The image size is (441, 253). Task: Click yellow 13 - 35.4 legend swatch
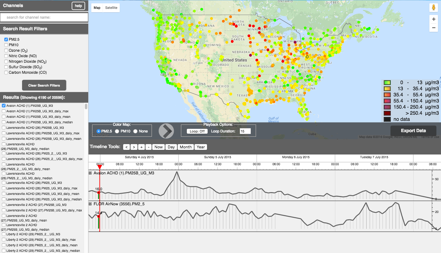click(x=387, y=89)
